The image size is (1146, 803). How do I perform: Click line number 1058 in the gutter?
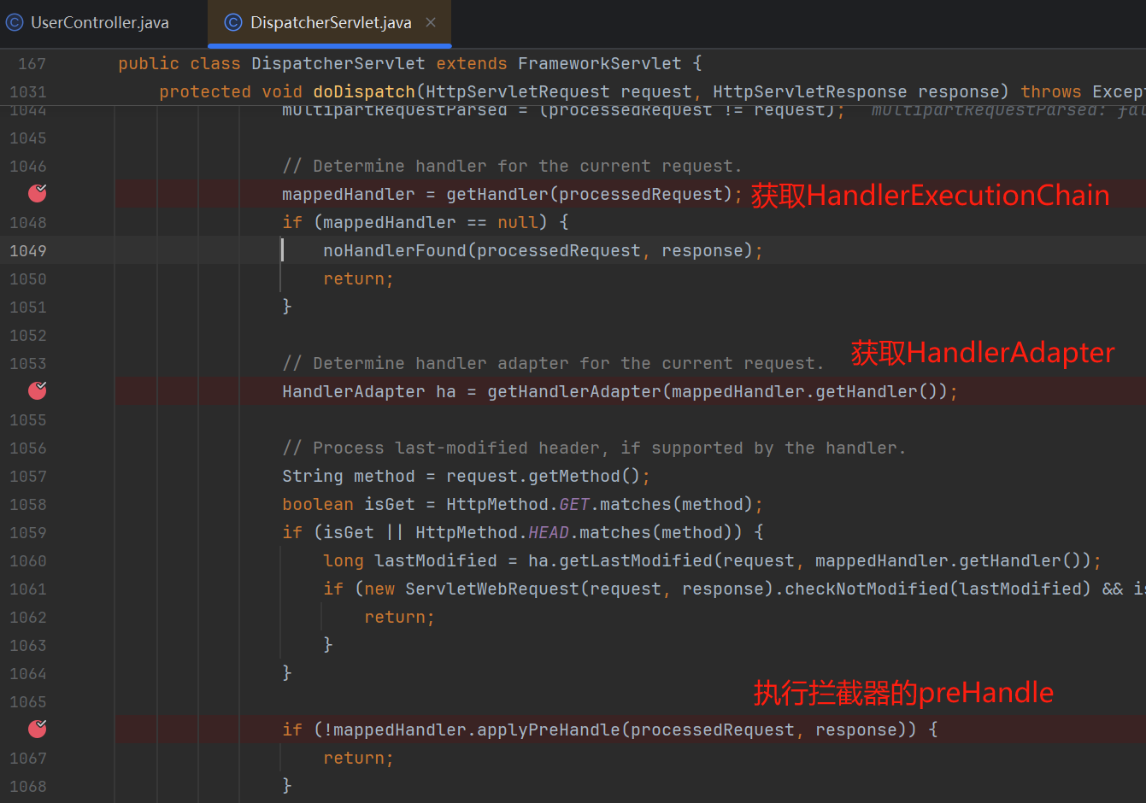28,505
